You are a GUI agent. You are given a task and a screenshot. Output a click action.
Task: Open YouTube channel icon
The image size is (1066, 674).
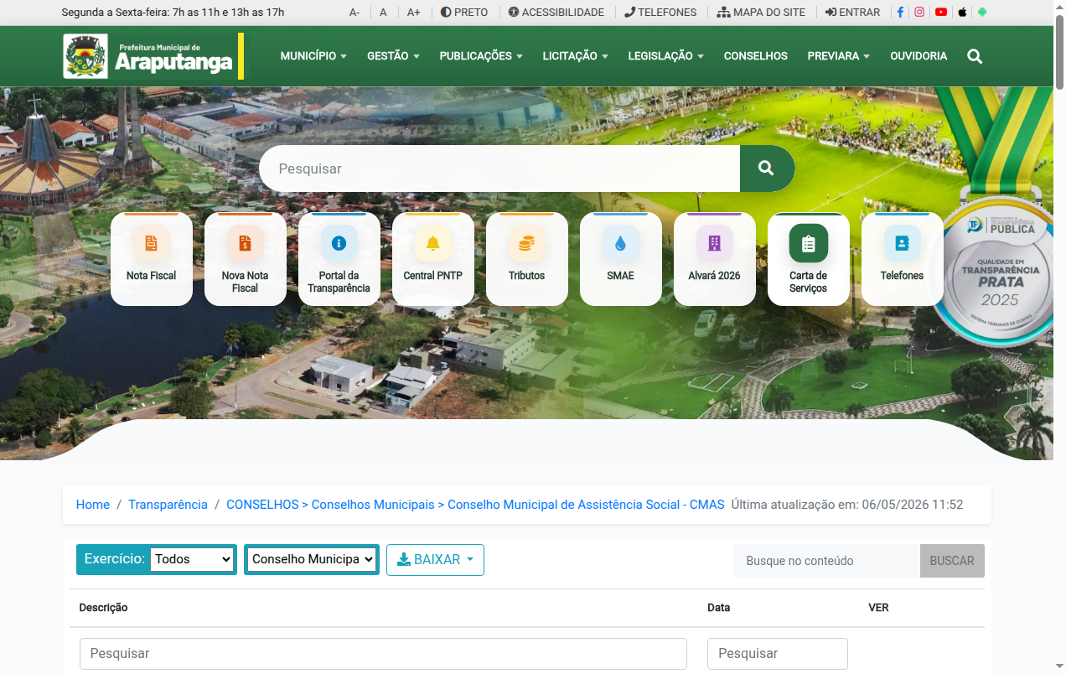(941, 13)
